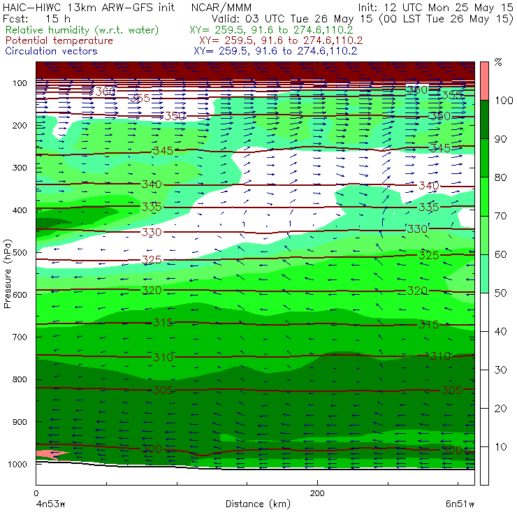Click the green 'Relative humidity (w.r.t. water)' legend label
This screenshot has width=517, height=517.
pos(82,30)
